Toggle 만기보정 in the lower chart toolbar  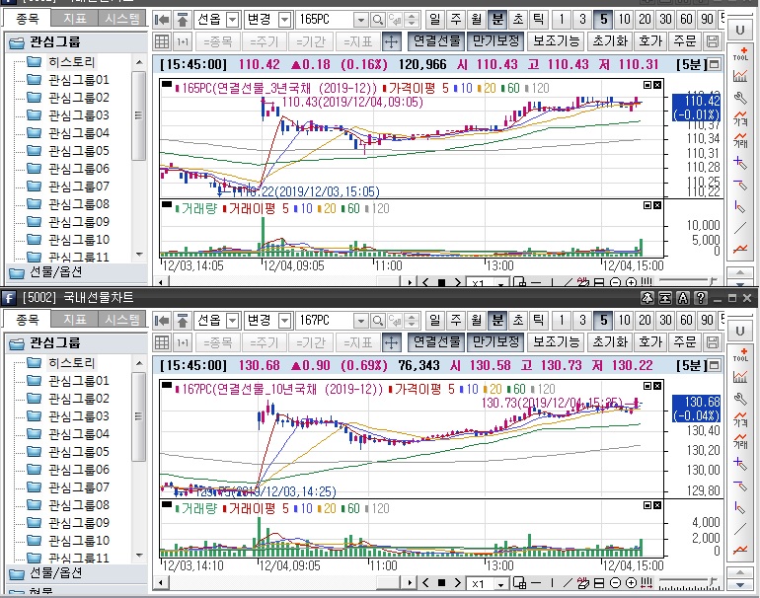tap(494, 342)
